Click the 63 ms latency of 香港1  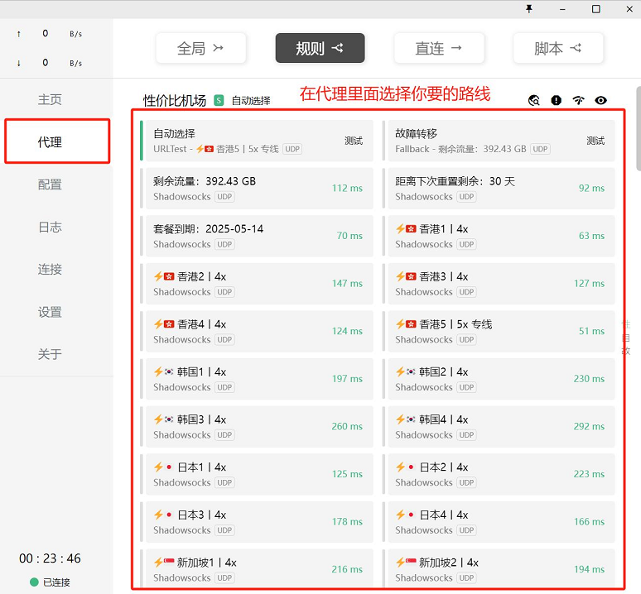pyautogui.click(x=591, y=236)
